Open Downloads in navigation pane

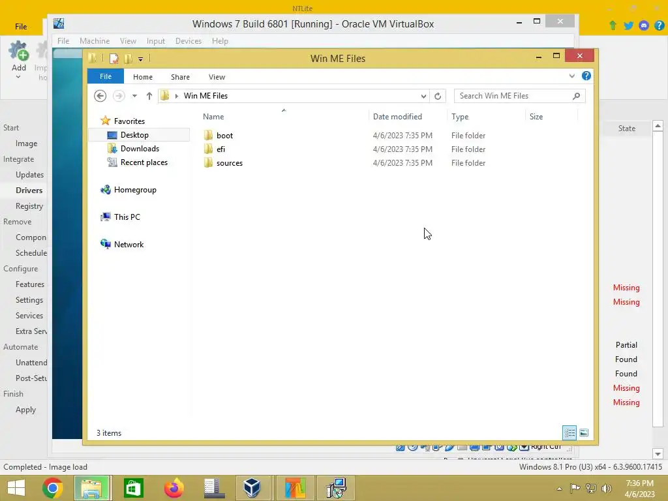click(140, 148)
